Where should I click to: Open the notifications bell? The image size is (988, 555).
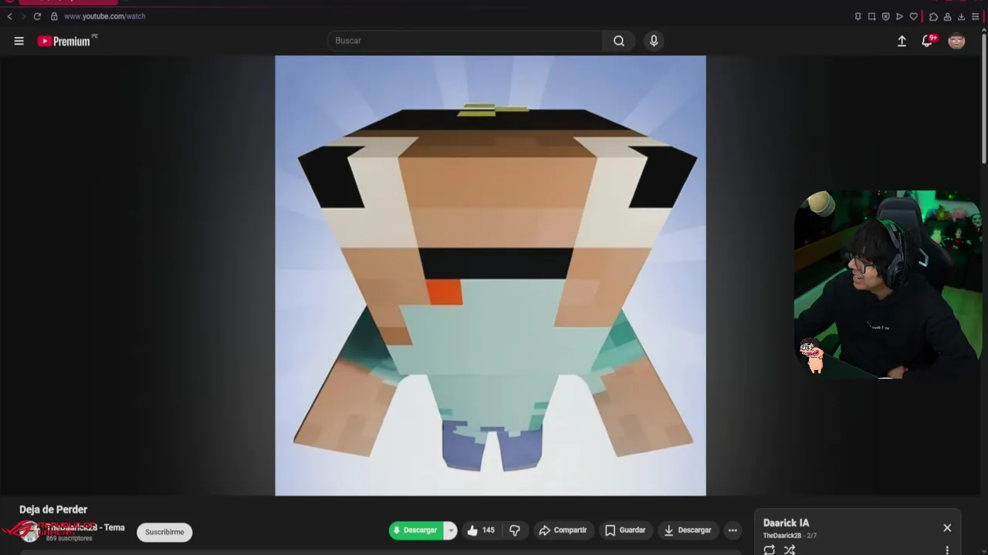point(927,41)
